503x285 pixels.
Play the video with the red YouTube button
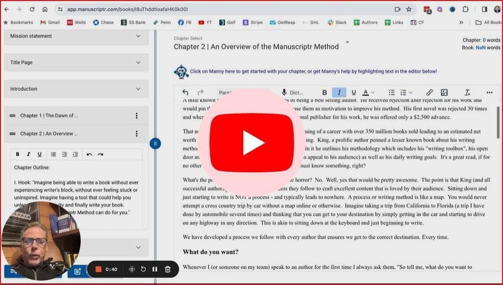[x=252, y=142]
